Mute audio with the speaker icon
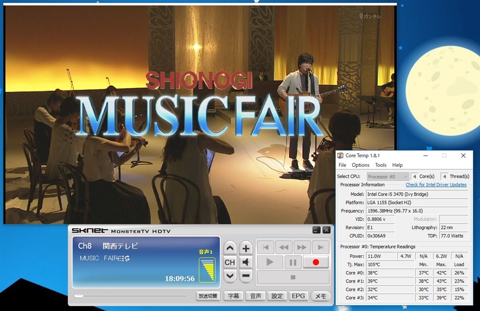This screenshot has height=311, width=480. click(246, 262)
